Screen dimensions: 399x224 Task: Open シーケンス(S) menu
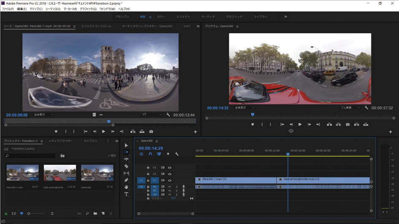[x=53, y=9]
